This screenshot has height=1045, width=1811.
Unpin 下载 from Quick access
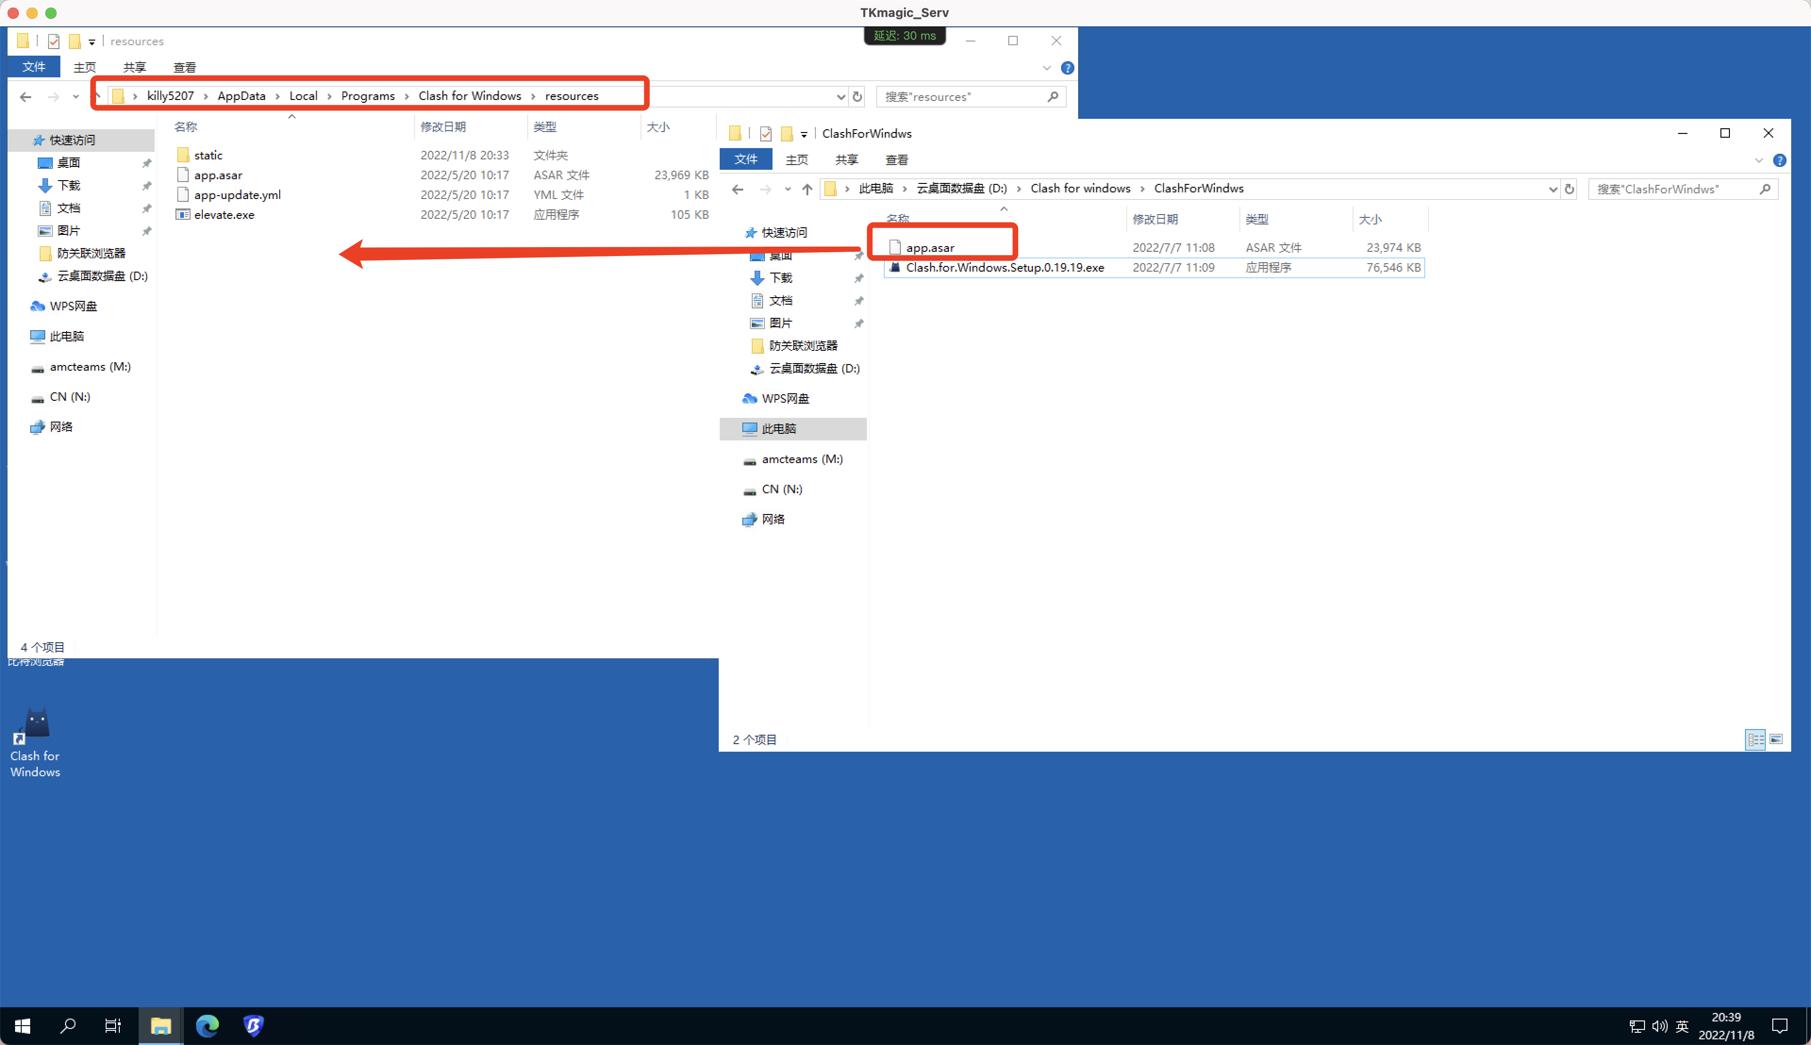(x=146, y=185)
